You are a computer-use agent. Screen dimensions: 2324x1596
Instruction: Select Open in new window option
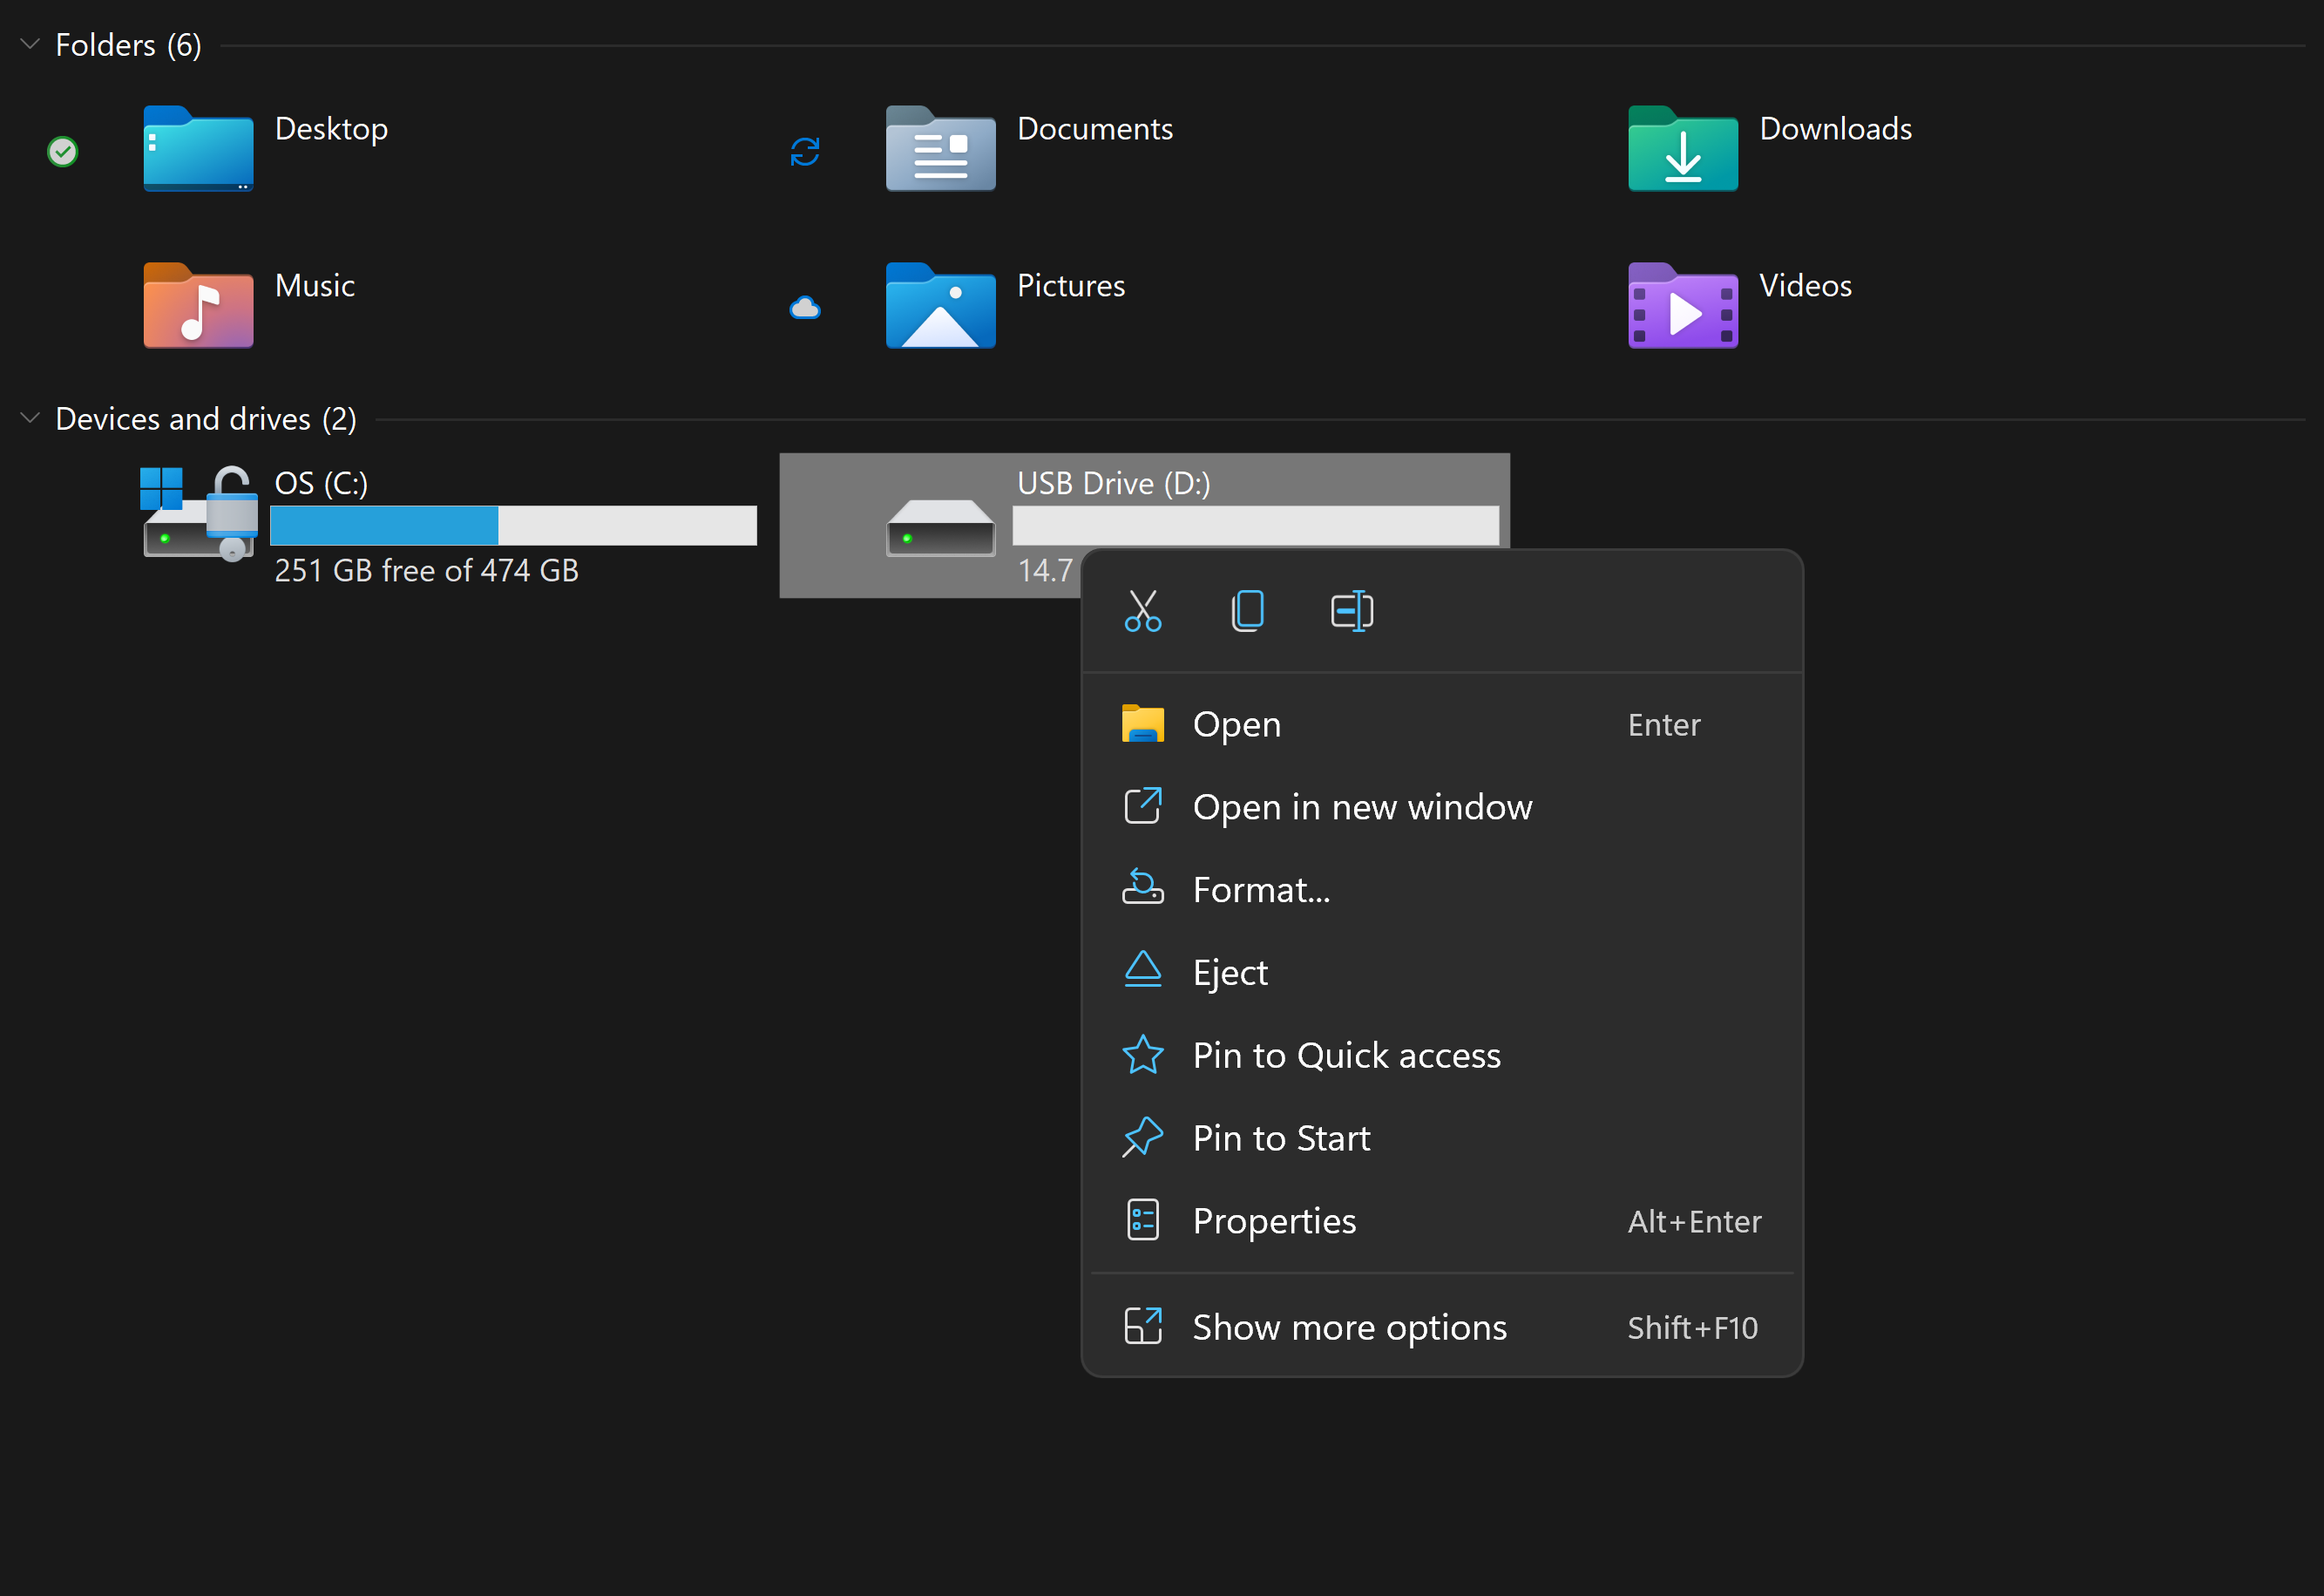pos(1362,806)
